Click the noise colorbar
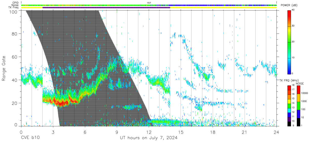The height and width of the screenshot is (143, 311). (299, 105)
